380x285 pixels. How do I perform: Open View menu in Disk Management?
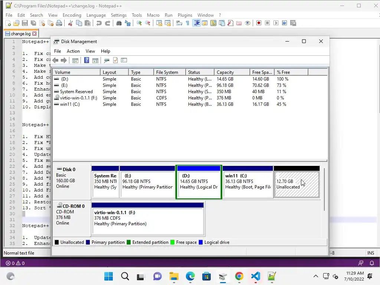click(90, 51)
